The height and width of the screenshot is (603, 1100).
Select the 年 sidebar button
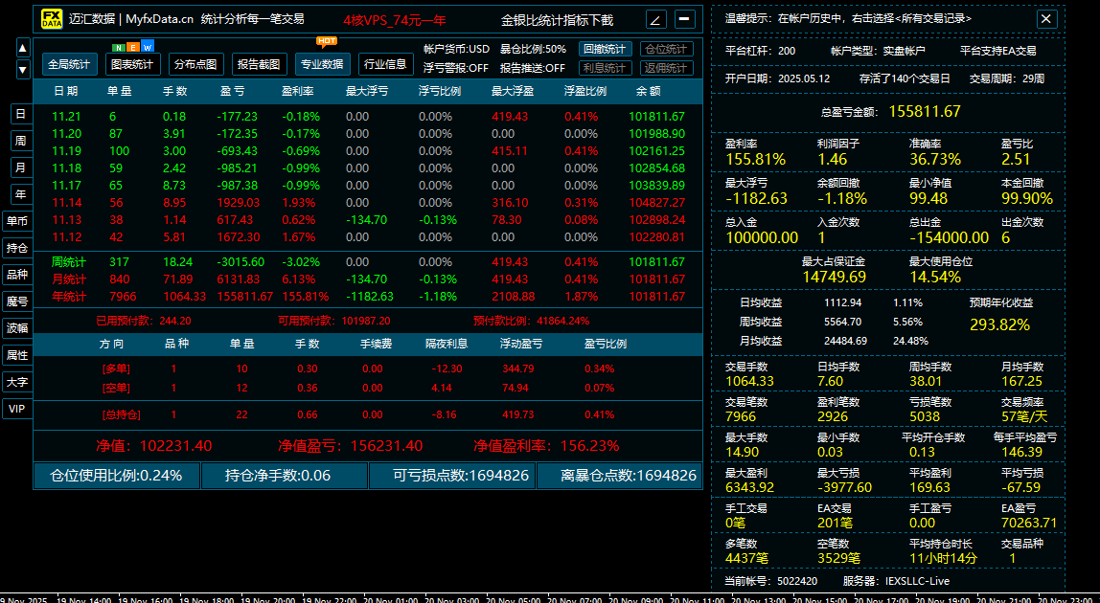click(x=20, y=194)
